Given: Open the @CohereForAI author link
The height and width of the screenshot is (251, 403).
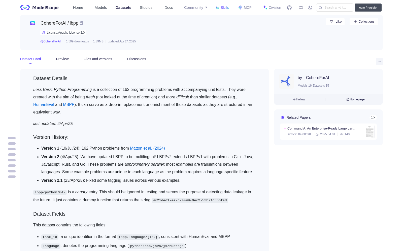Looking at the screenshot, I should [50, 41].
